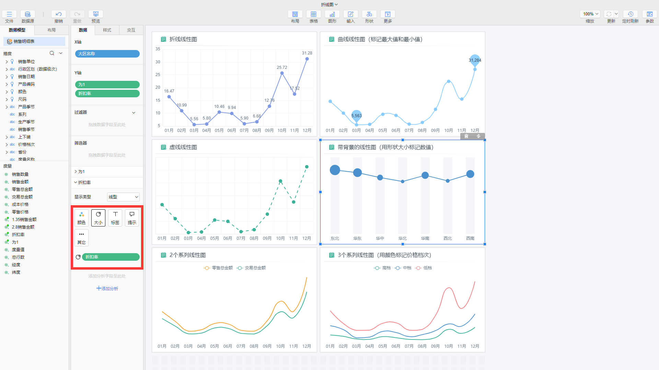This screenshot has height=370, width=659.
Task: Click the 重做 redo icon
Action: [x=77, y=14]
